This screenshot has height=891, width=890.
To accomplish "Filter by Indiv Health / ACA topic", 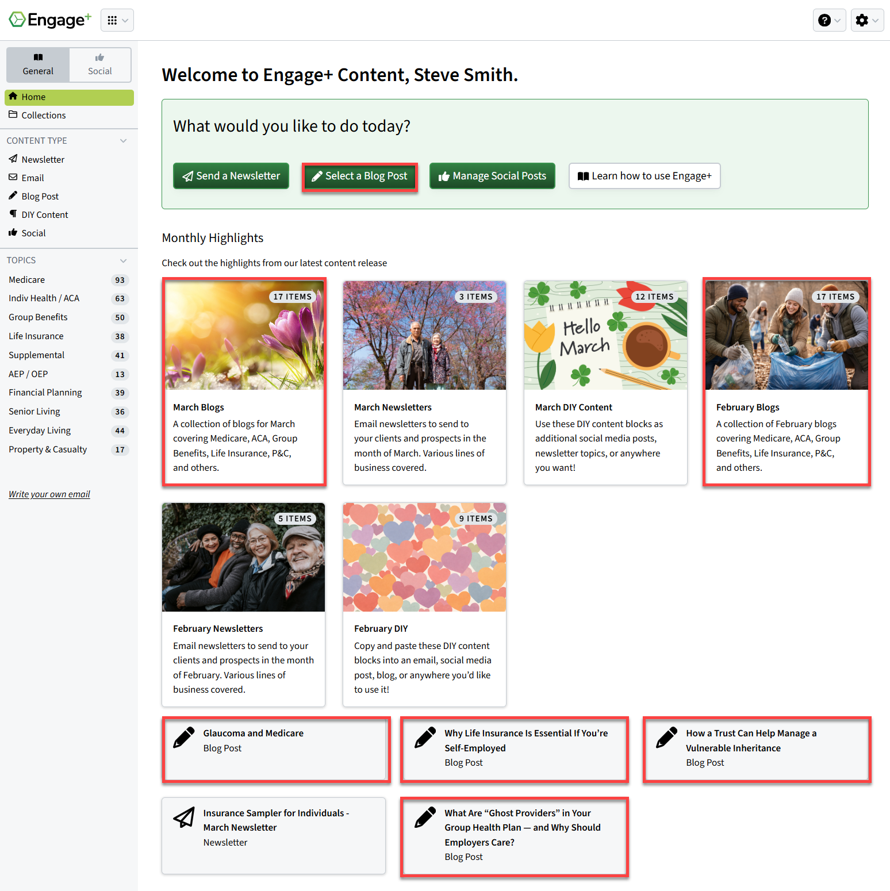I will (x=69, y=298).
